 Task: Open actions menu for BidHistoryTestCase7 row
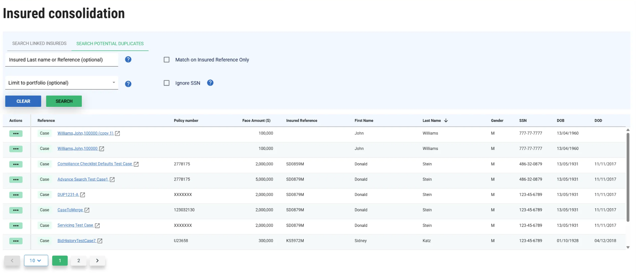point(16,241)
